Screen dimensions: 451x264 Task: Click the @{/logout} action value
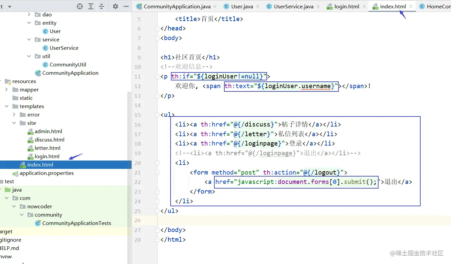pos(322,173)
